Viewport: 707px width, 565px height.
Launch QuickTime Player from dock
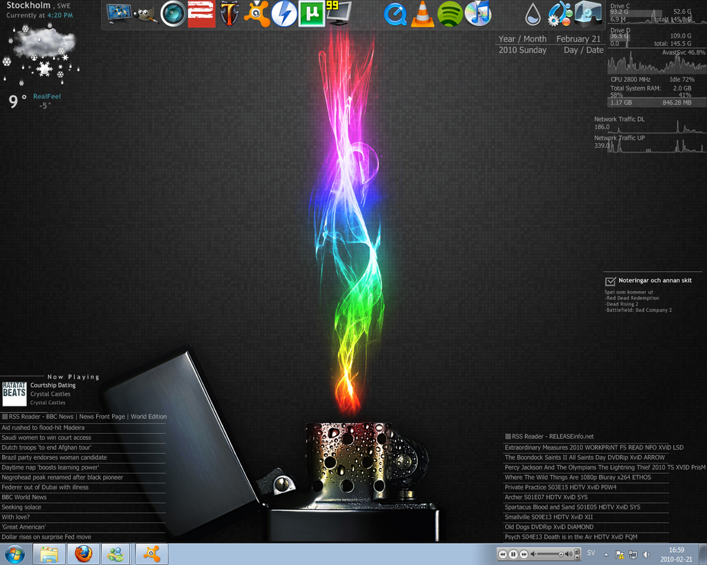click(394, 14)
